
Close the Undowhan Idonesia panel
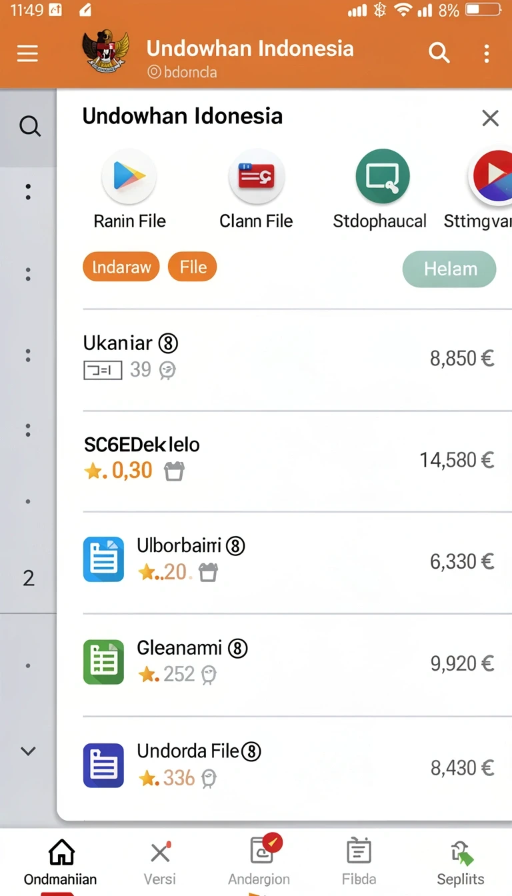point(491,118)
